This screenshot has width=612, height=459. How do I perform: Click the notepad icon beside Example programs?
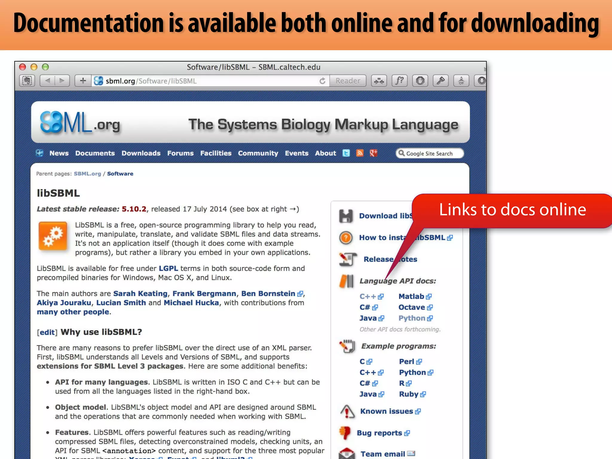click(347, 346)
